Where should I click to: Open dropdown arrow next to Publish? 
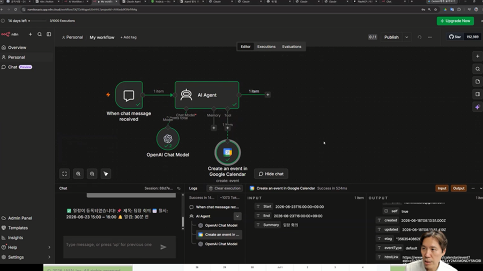pos(406,37)
